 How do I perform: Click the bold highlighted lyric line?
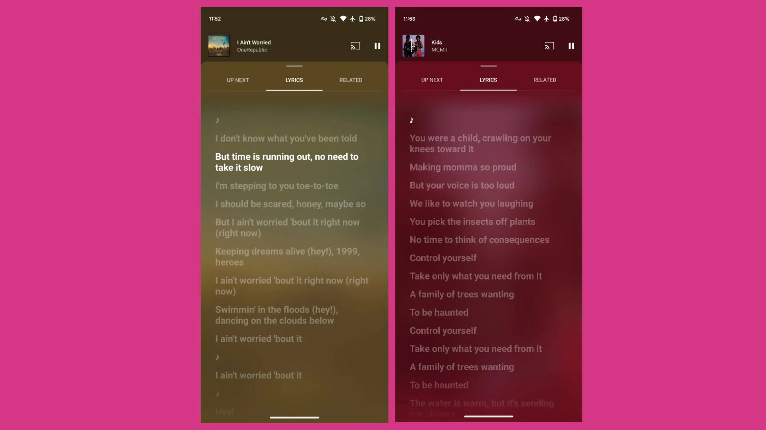pos(287,162)
